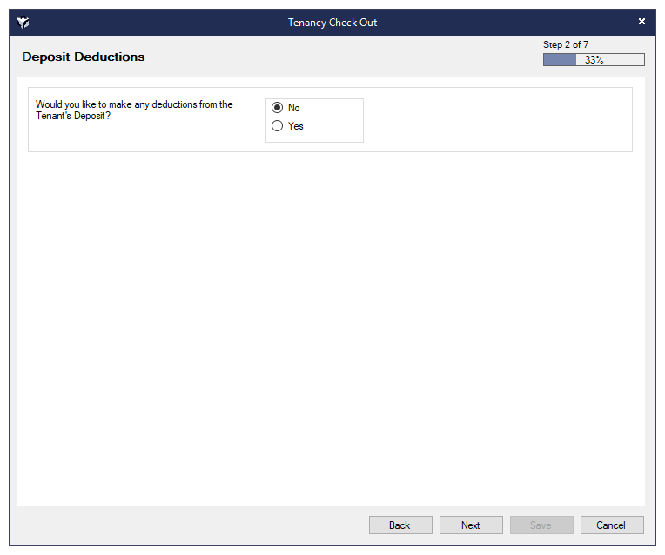Screen dimensions: 665x555
Task: Click the 'Yes' option label text
Action: point(296,126)
